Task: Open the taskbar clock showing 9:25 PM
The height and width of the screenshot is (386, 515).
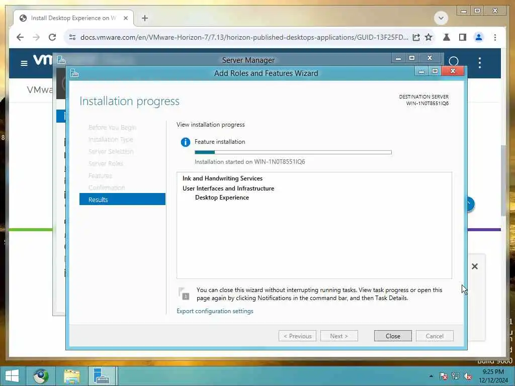Action: 493,376
